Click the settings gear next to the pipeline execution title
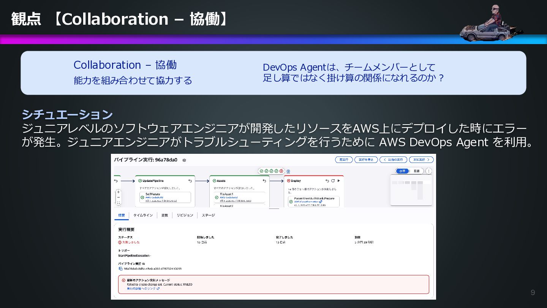 point(184,160)
